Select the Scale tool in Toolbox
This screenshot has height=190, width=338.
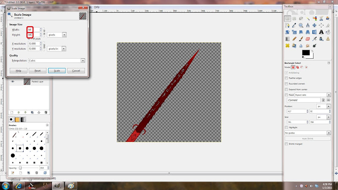(x=294, y=32)
